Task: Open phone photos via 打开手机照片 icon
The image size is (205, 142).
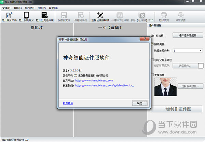Action: coord(26,16)
